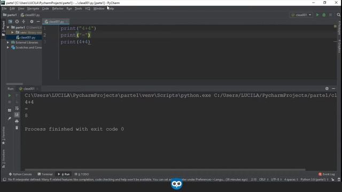Image resolution: width=342 pixels, height=192 pixels.
Task: Print the run output via printer icon
Action: [x=17, y=121]
